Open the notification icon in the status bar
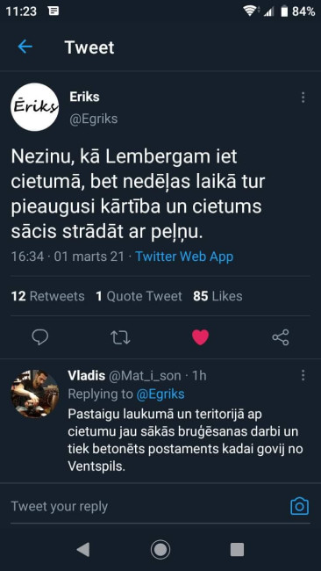 (53, 11)
